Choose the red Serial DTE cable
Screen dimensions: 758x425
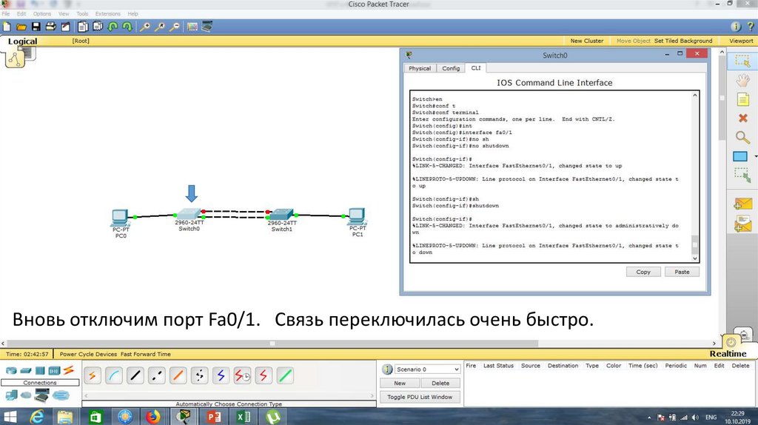(x=264, y=375)
